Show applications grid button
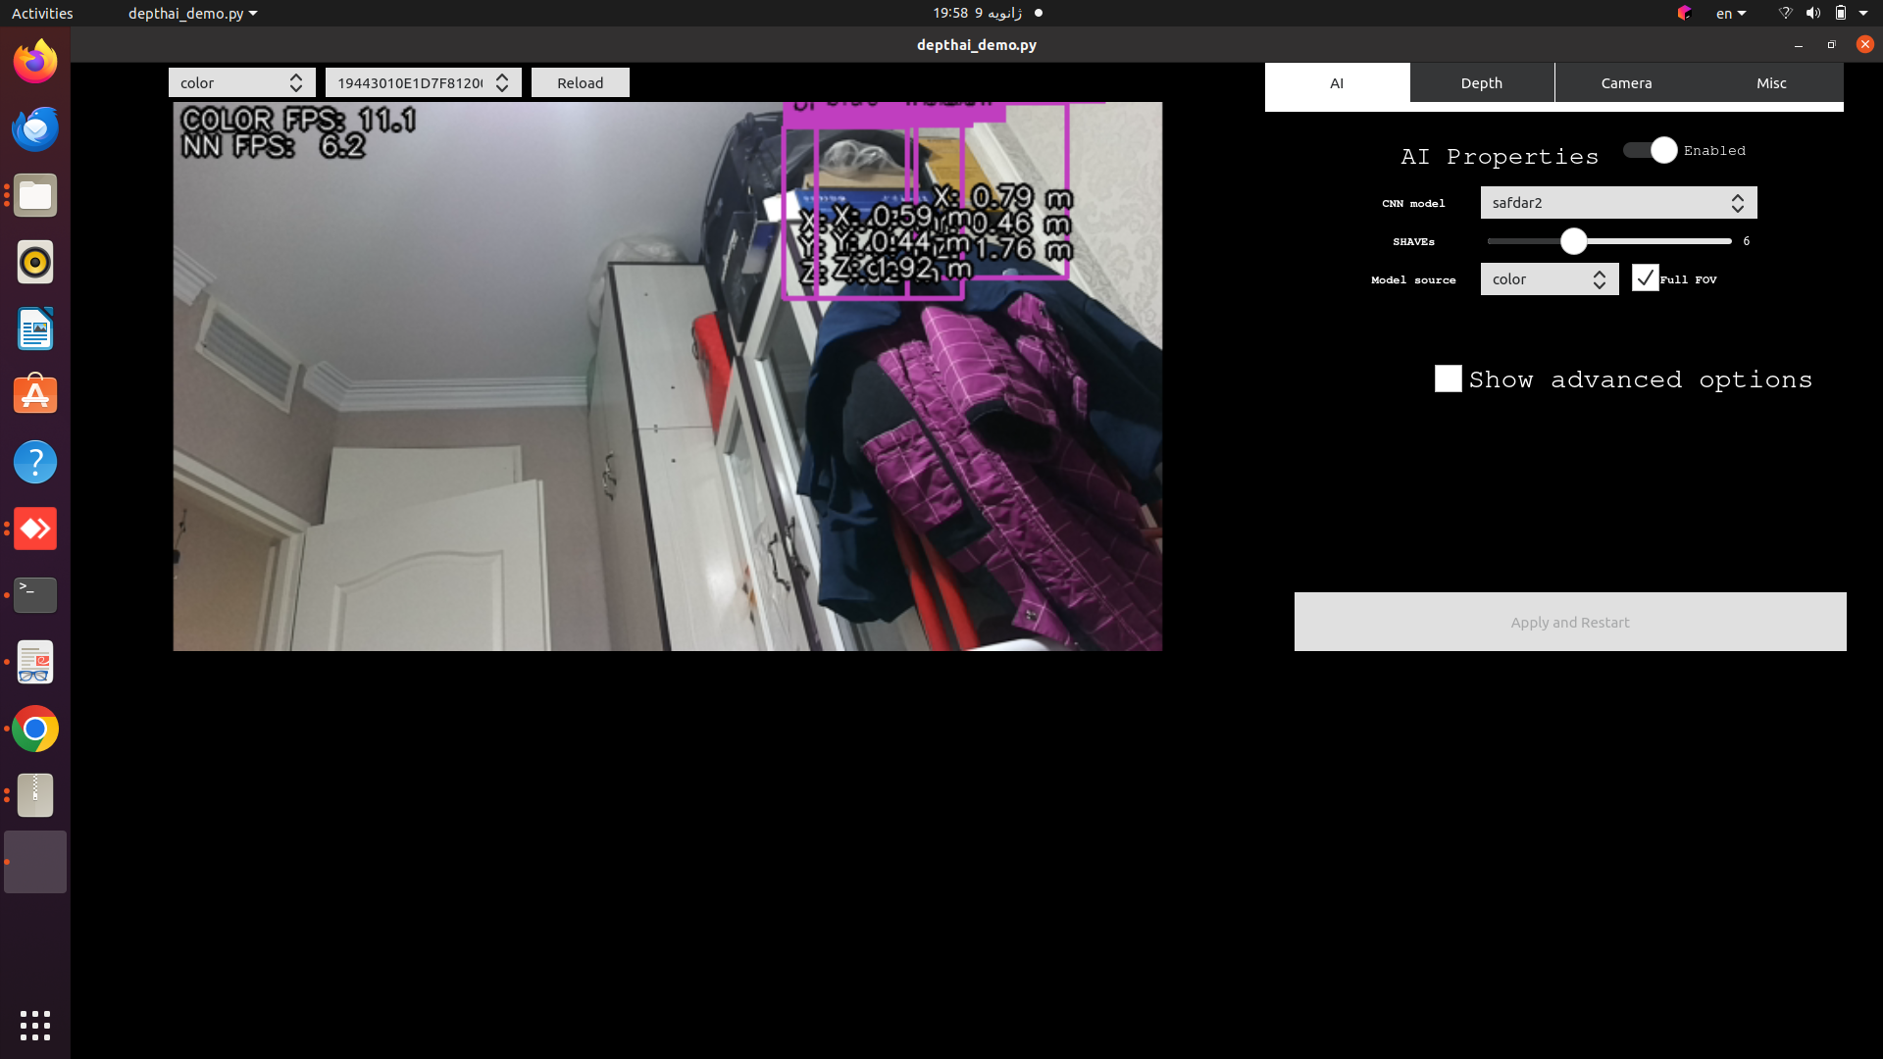The height and width of the screenshot is (1059, 1883). (35, 1026)
